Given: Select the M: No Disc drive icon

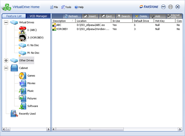Looking at the screenshot, I should (23, 53).
